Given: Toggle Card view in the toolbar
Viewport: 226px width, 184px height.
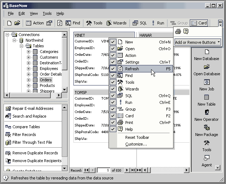Looking at the screenshot, I should click(199, 23).
